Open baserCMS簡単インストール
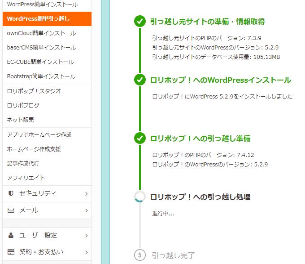The height and width of the screenshot is (264, 305). click(x=41, y=48)
